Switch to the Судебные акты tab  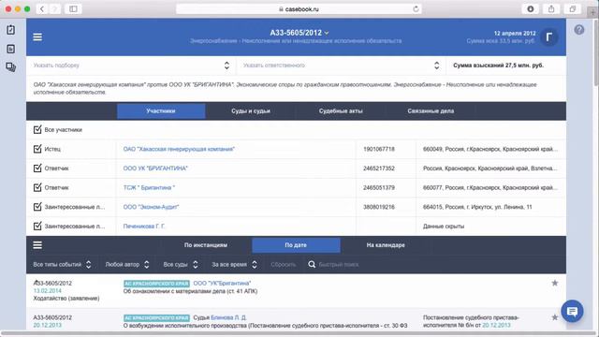[341, 111]
